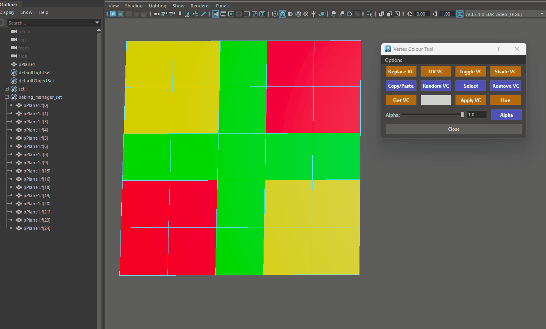Enable wireframe shading cube icon
546x329 pixels.
click(275, 14)
